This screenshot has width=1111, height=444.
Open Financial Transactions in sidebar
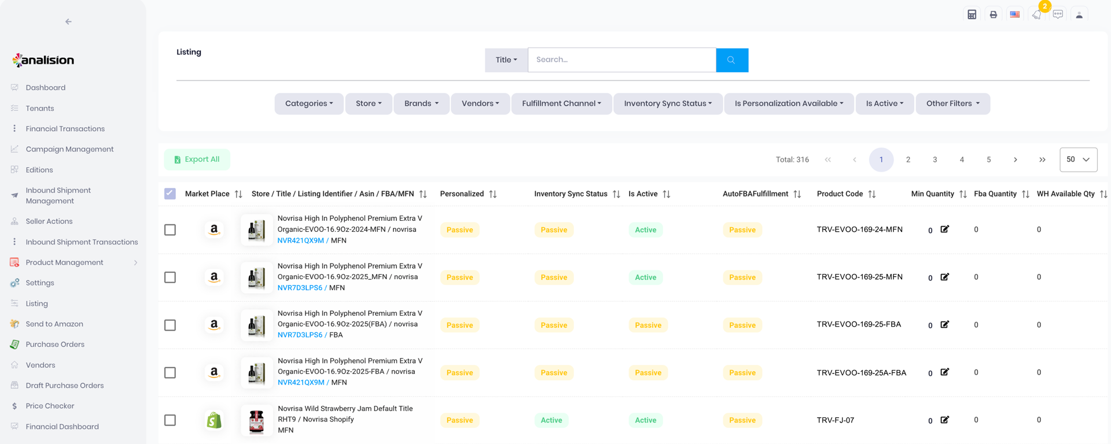click(x=65, y=129)
